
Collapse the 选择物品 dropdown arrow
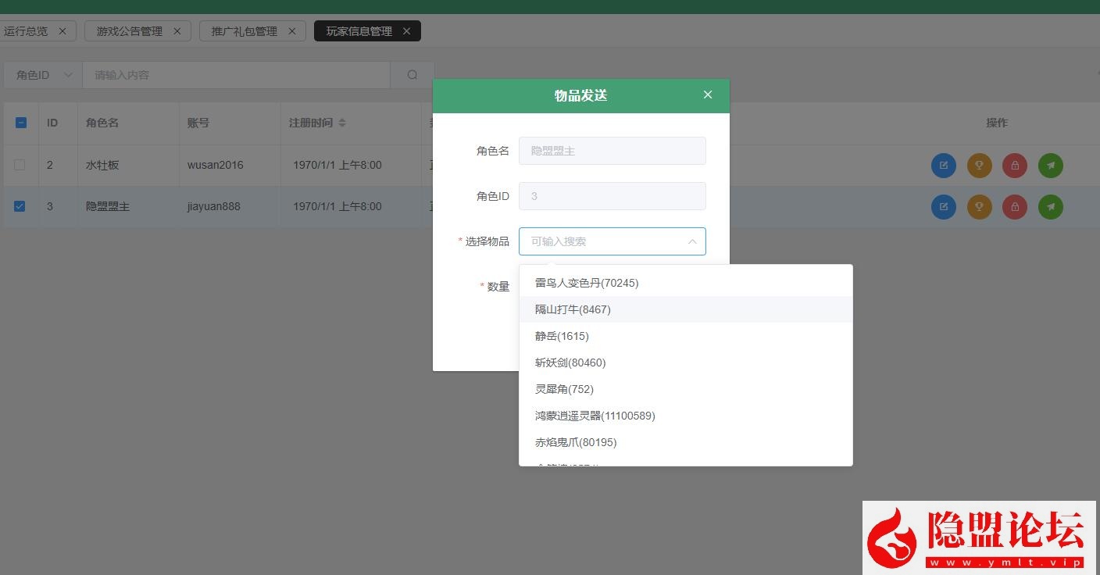click(691, 241)
